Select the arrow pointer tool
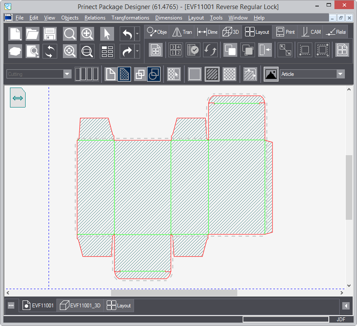Screen dimensions: 357x326 pyautogui.click(x=107, y=33)
